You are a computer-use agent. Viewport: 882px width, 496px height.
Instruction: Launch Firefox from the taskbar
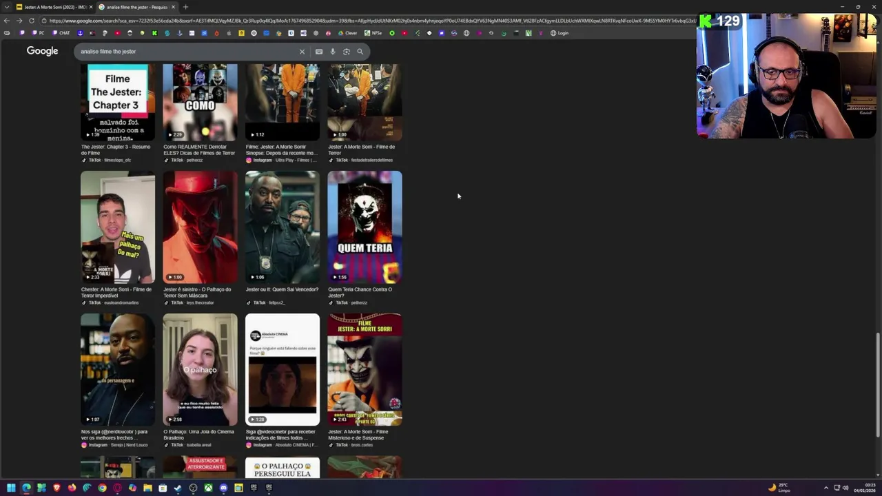click(x=72, y=488)
